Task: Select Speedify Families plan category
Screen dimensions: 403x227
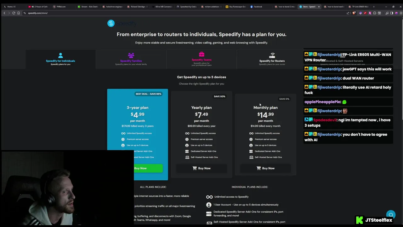Action: coord(131,59)
